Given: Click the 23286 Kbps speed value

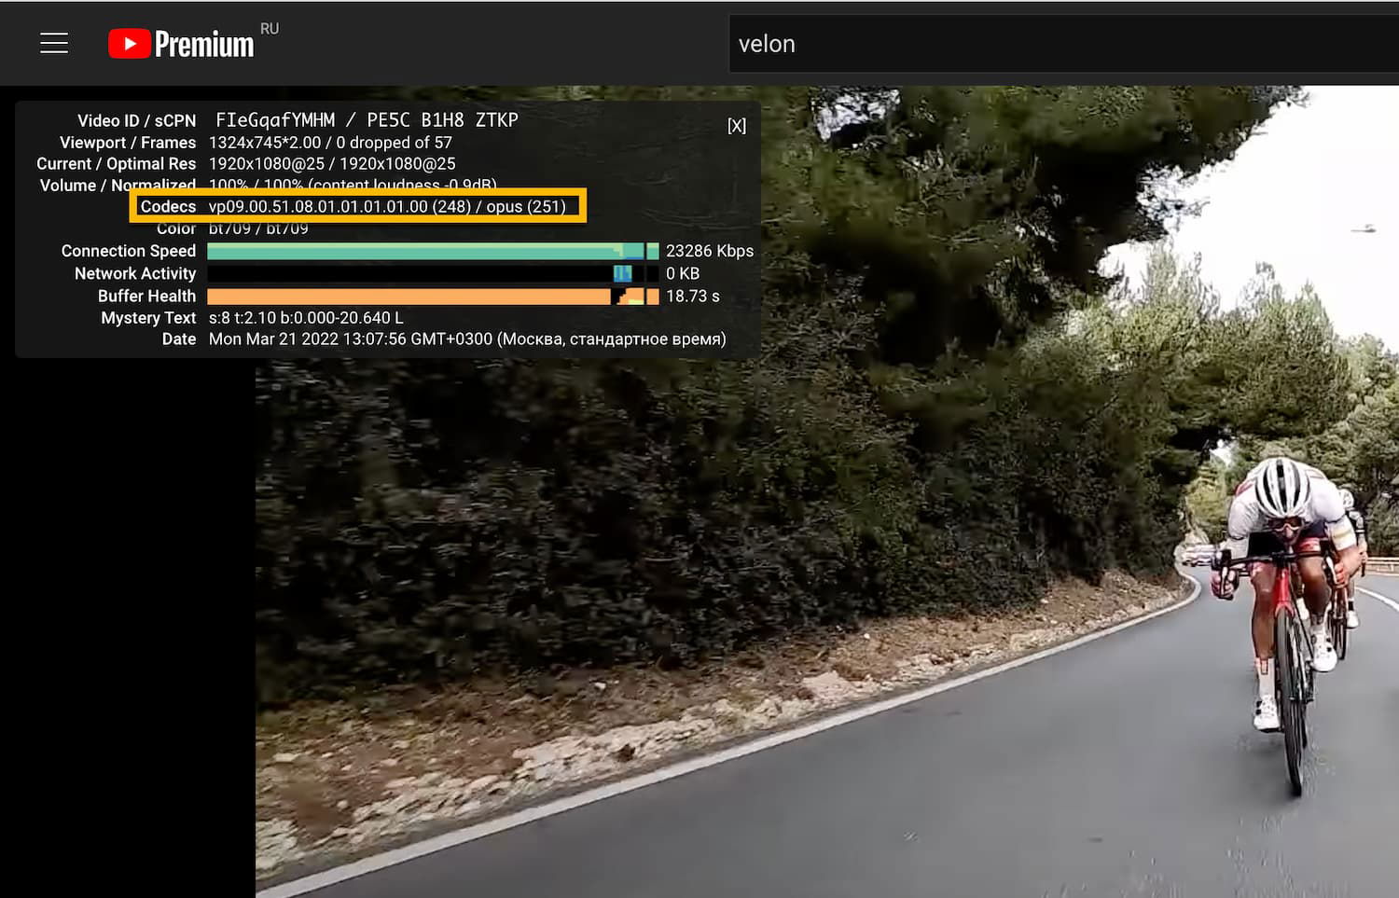Looking at the screenshot, I should [x=710, y=251].
